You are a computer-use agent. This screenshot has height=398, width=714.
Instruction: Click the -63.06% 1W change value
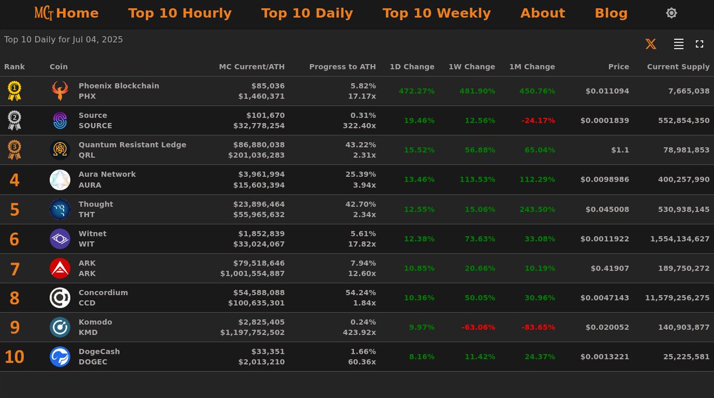click(478, 327)
